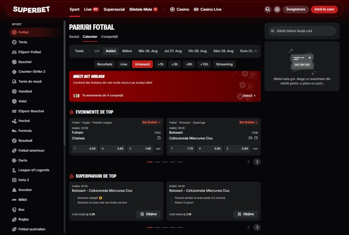The width and height of the screenshot is (349, 235).
Task: Enable the Urmează filter
Action: click(x=142, y=64)
